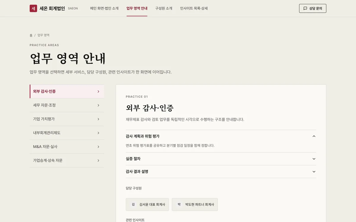The height and width of the screenshot is (222, 356).
Task: Select 외부 감사·인증 in sidebar
Action: pyautogui.click(x=67, y=91)
